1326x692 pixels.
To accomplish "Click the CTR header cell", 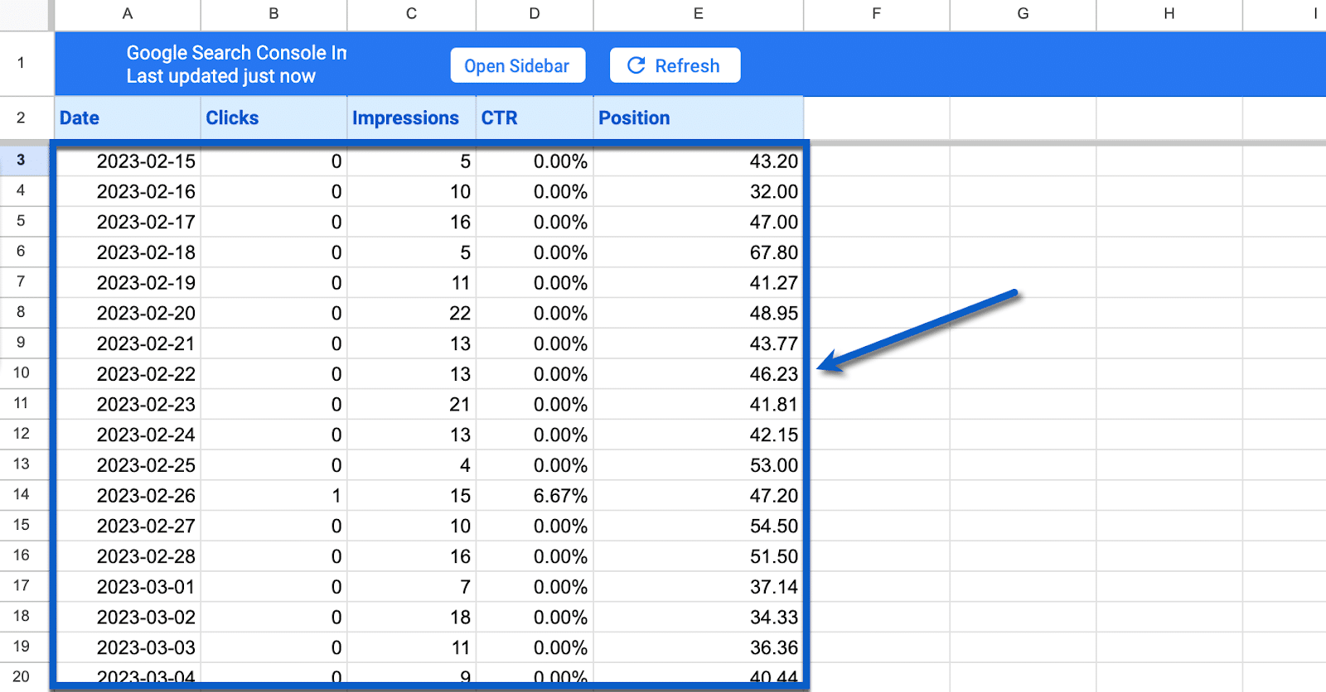I will click(x=535, y=118).
